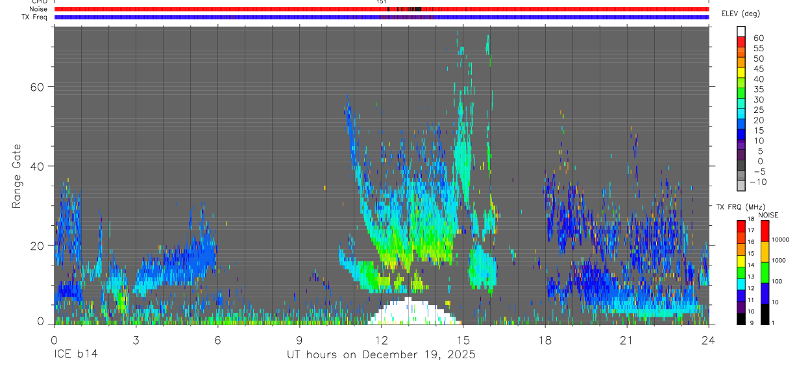Click the 'UT hours on December 19, 2025' label
797x368 pixels.
click(x=382, y=355)
